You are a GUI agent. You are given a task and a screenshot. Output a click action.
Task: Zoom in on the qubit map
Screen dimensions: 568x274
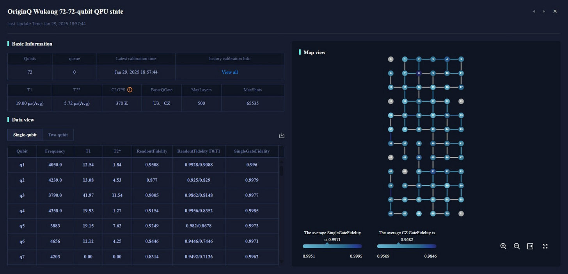coord(503,246)
